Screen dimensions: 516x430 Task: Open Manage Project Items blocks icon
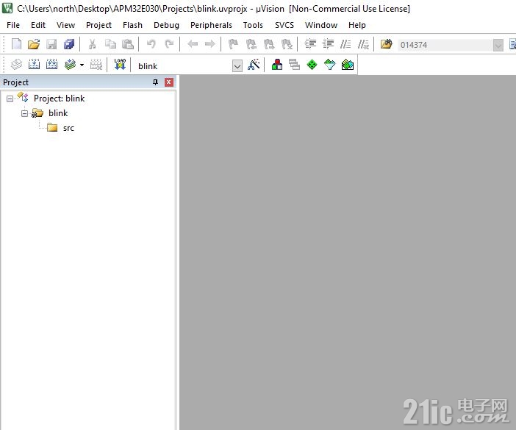click(277, 65)
